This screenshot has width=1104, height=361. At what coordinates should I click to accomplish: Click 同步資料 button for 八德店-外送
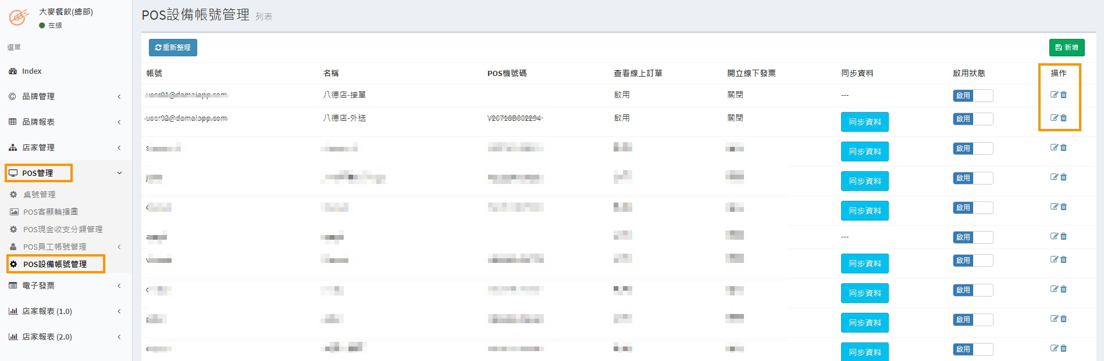pyautogui.click(x=864, y=122)
